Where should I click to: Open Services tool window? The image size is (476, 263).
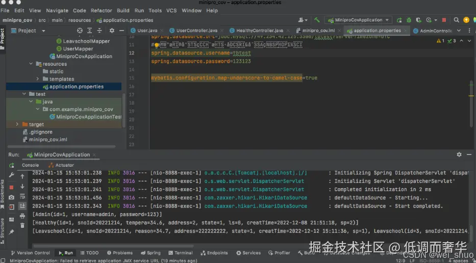point(248,253)
